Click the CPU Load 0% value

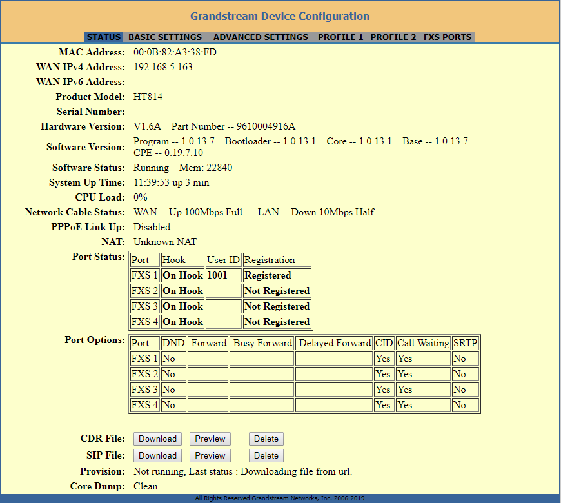click(141, 197)
